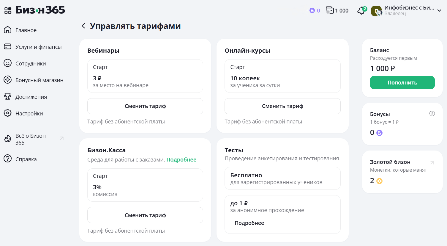The width and height of the screenshot is (447, 246).
Task: Open Золотой бизон external link arrow
Action: click(x=432, y=162)
